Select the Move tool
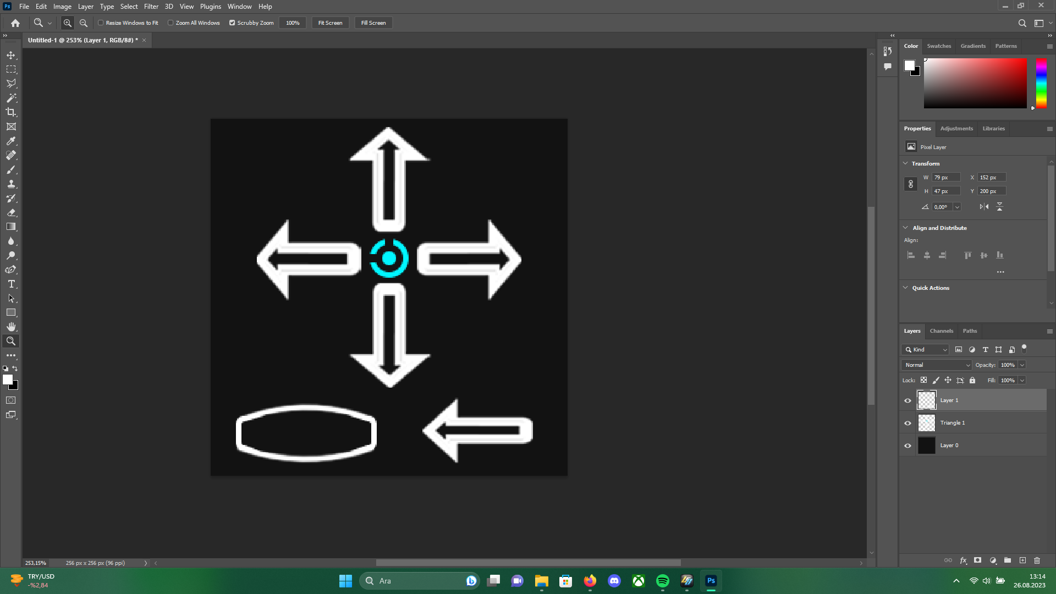The height and width of the screenshot is (594, 1056). click(x=11, y=55)
